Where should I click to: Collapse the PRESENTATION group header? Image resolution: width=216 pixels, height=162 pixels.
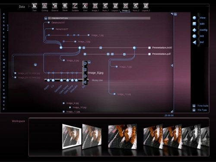pyautogui.click(x=46, y=18)
